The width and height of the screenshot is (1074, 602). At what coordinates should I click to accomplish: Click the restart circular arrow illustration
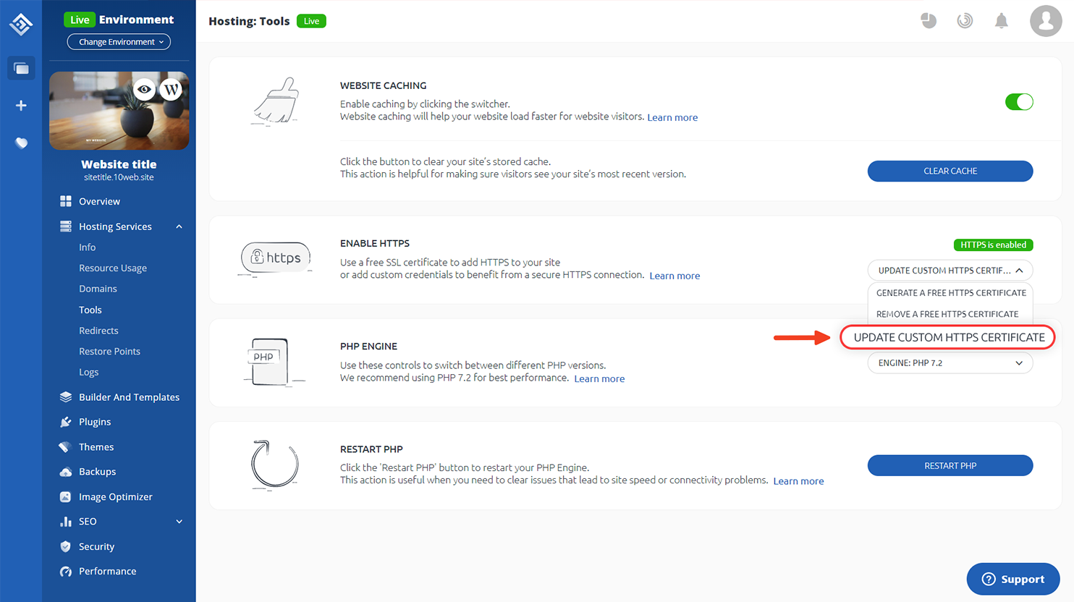pos(274,465)
